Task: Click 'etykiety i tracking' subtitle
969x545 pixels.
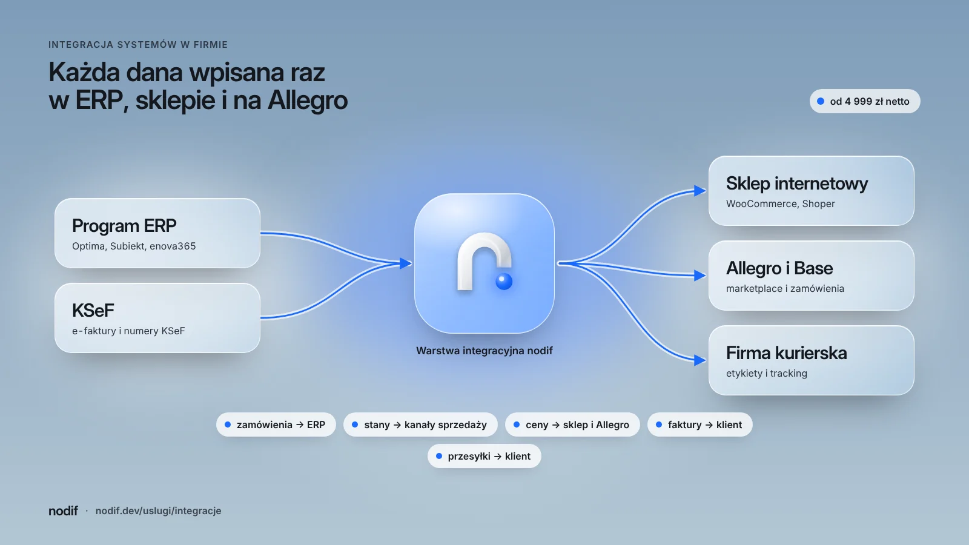Action: point(767,373)
